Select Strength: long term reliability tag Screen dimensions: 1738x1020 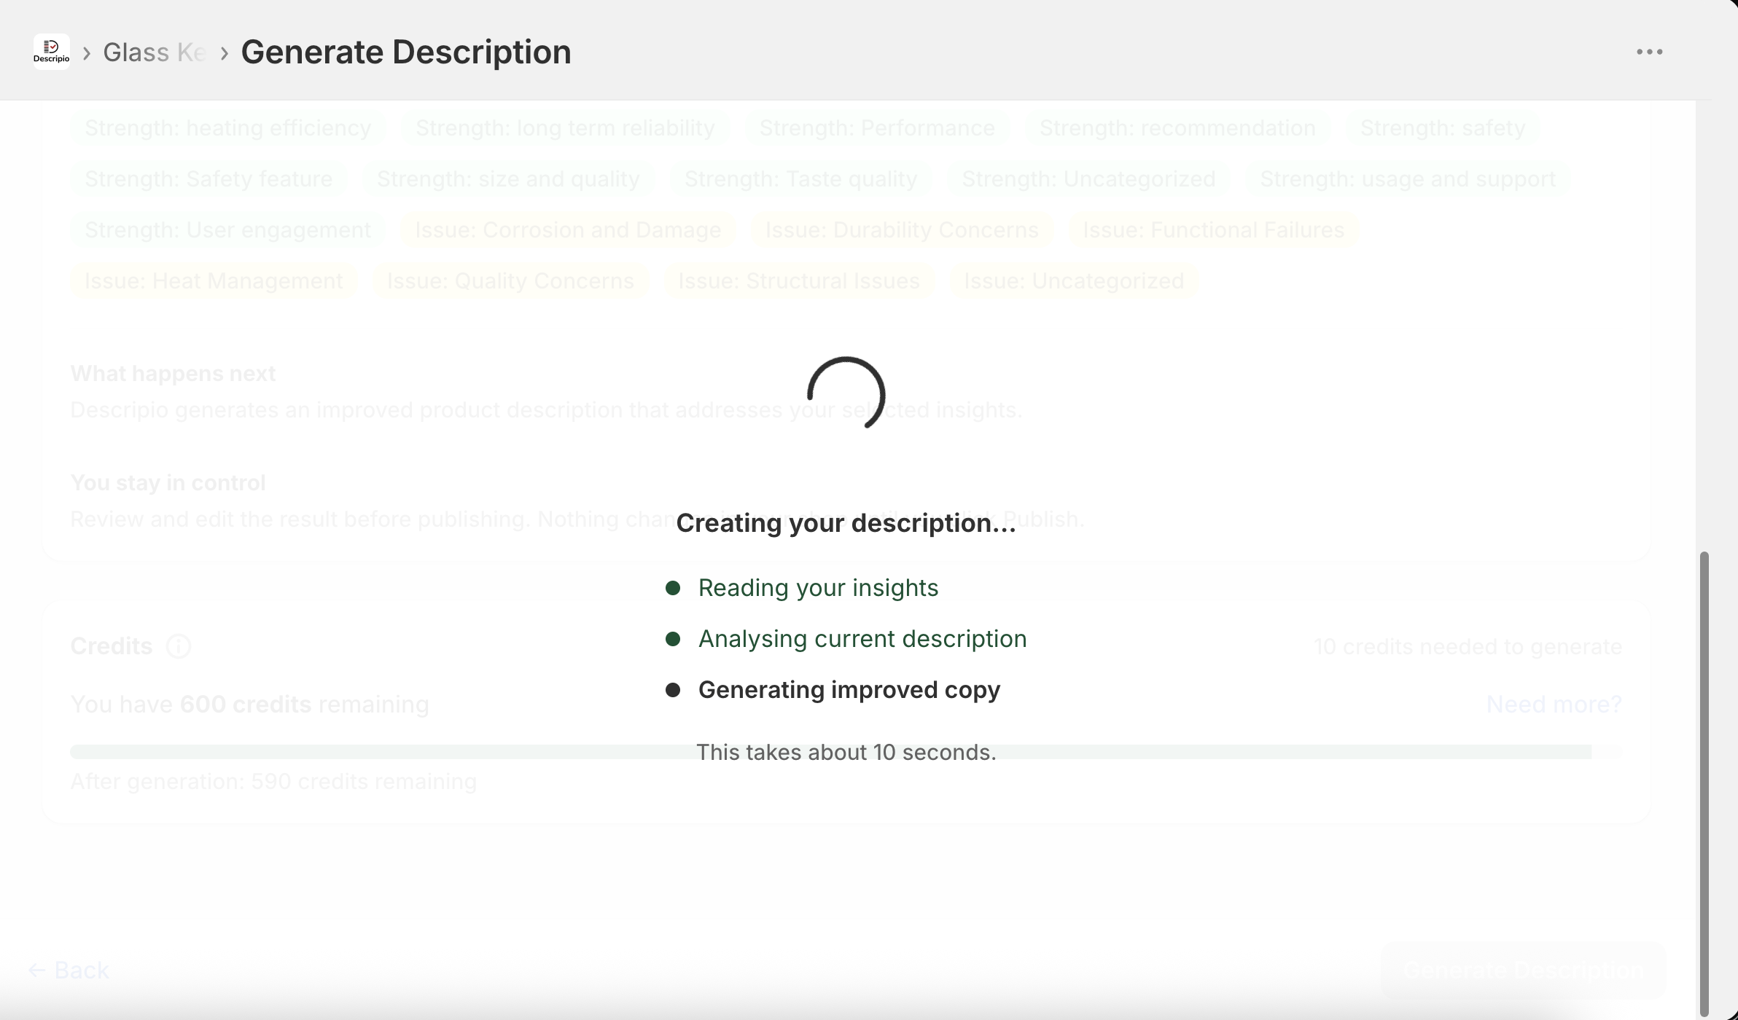tap(565, 128)
